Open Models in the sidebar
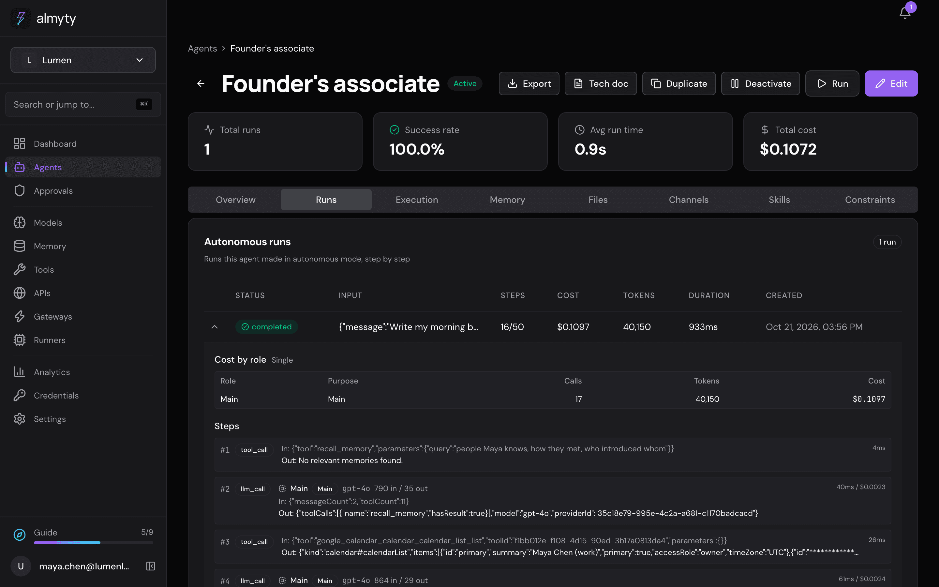939x587 pixels. pyautogui.click(x=83, y=222)
